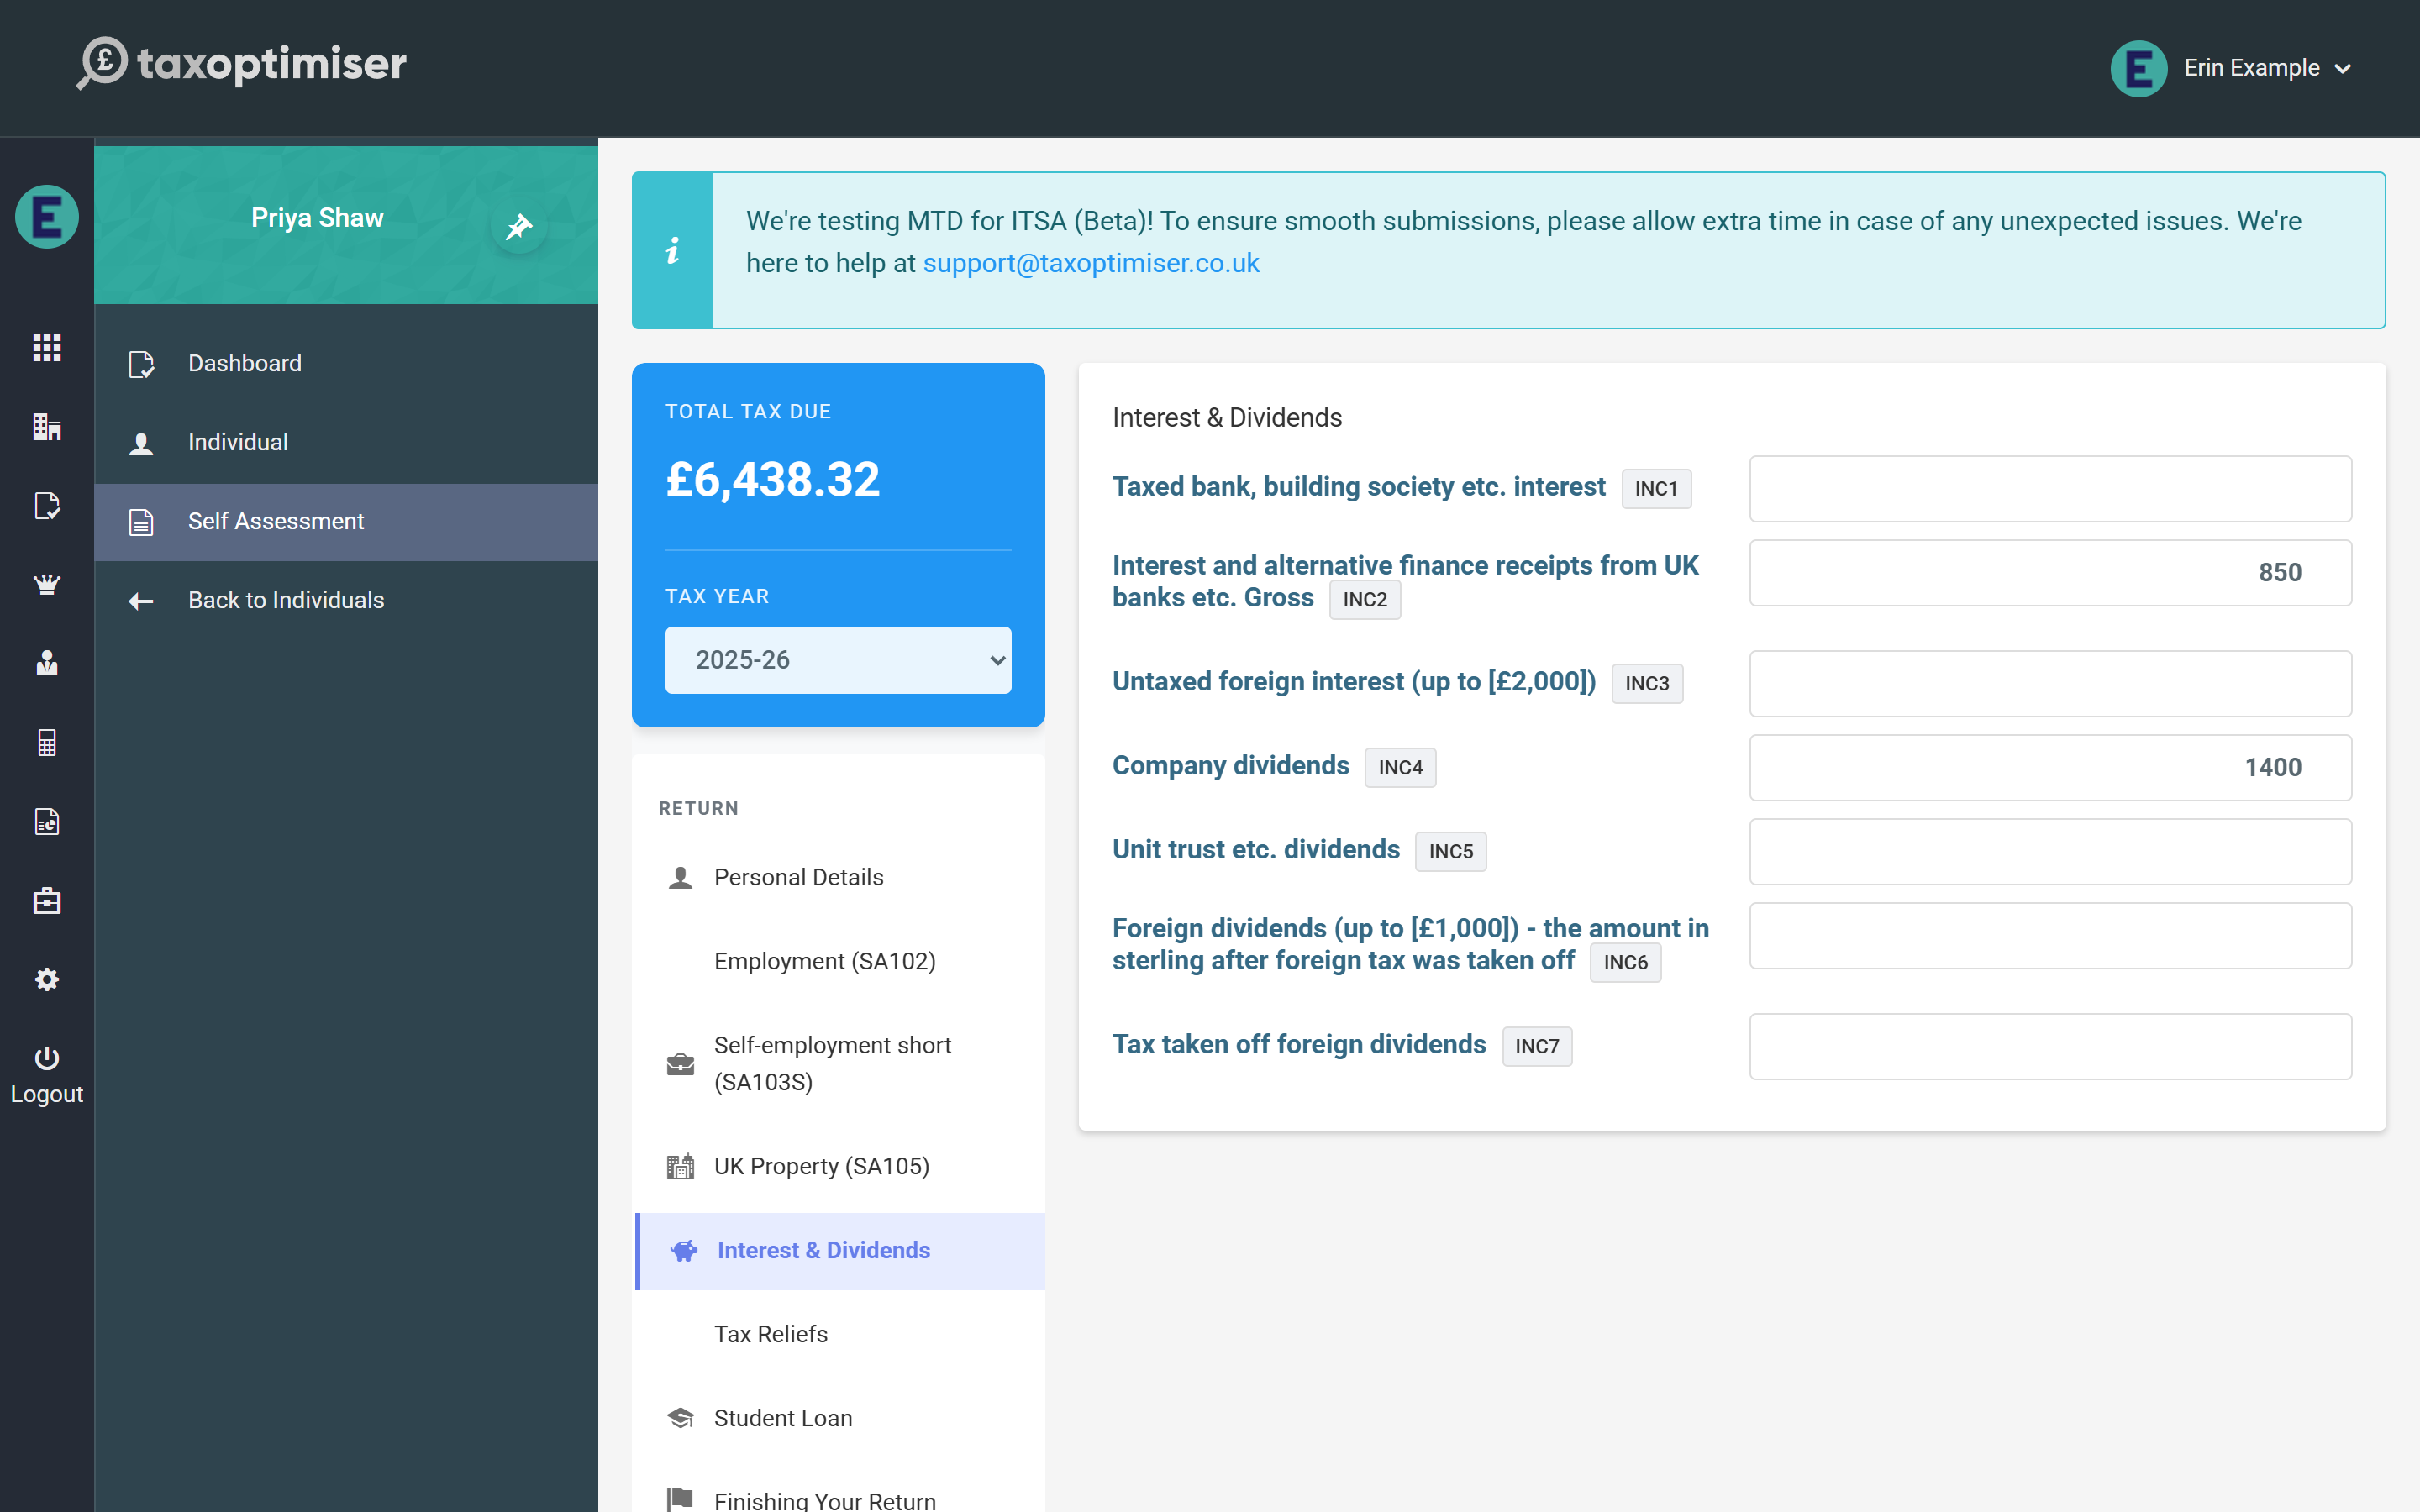Click the buildings icon in left rail
Viewport: 2420px width, 1512px height.
[x=47, y=427]
